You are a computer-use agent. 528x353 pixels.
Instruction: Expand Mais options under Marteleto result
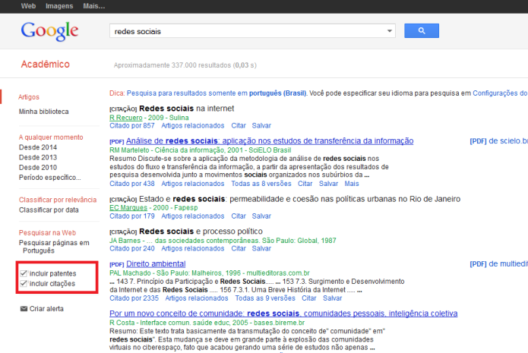(352, 184)
